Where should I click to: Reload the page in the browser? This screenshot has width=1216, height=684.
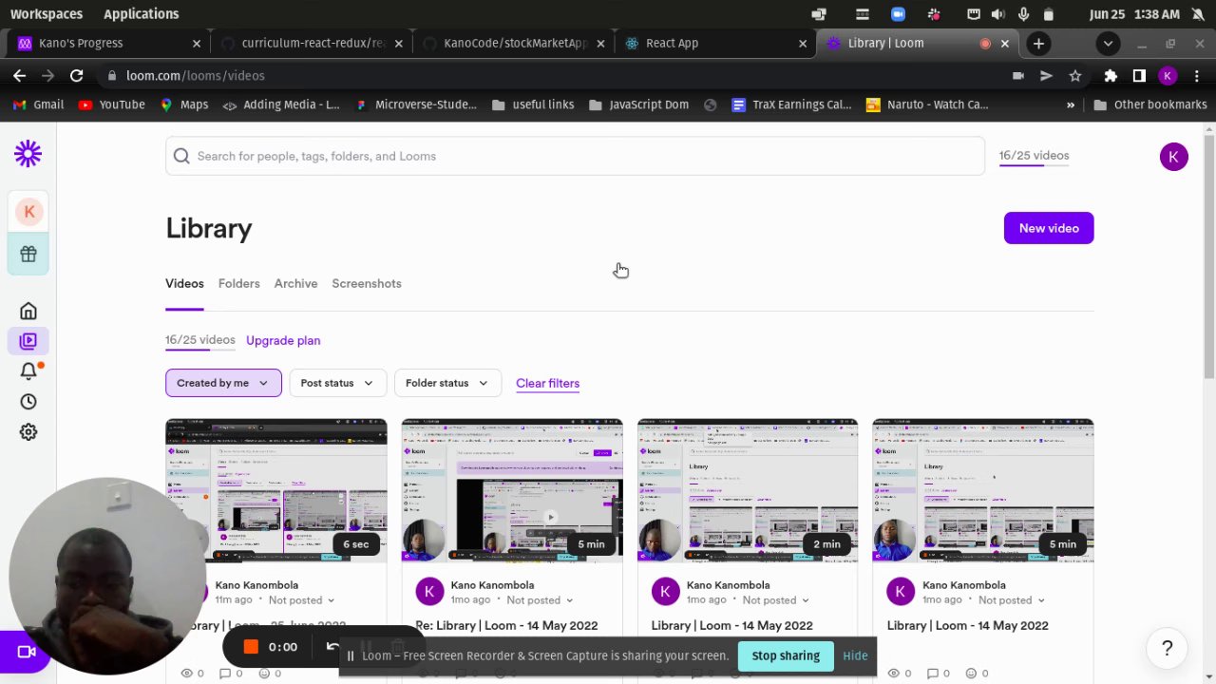[x=77, y=75]
